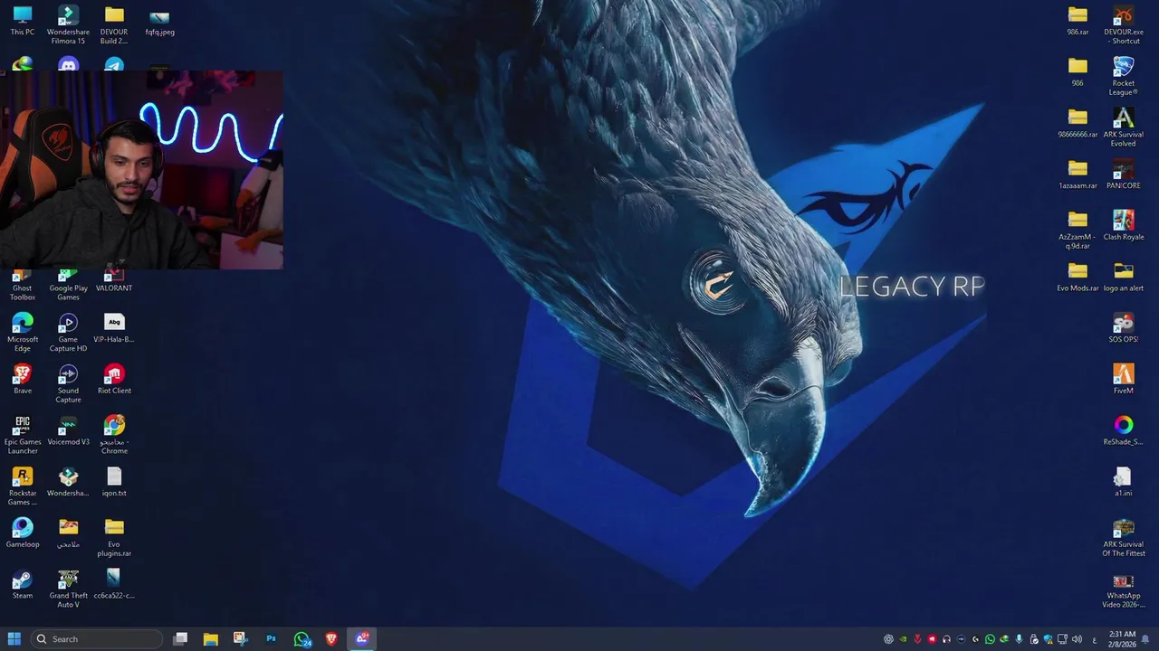Screen dimensions: 1159x651
Task: Switch Arabic input language indicator
Action: click(x=1095, y=639)
